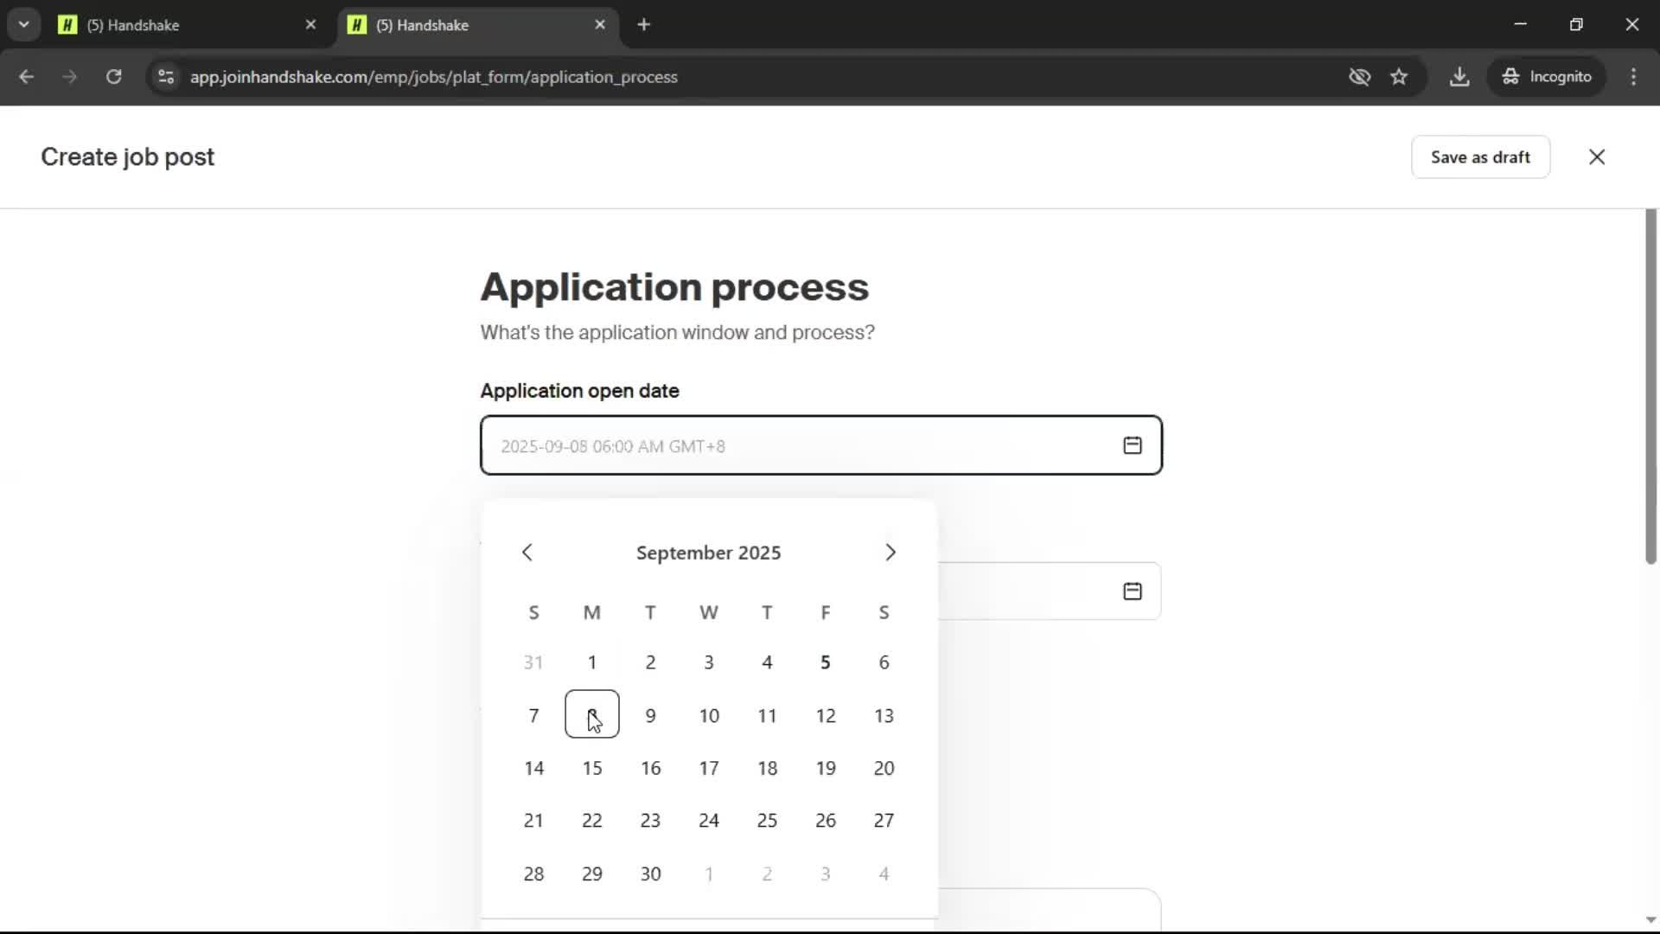Open site information icon in address bar
Viewport: 1660px width, 934px height.
(166, 77)
